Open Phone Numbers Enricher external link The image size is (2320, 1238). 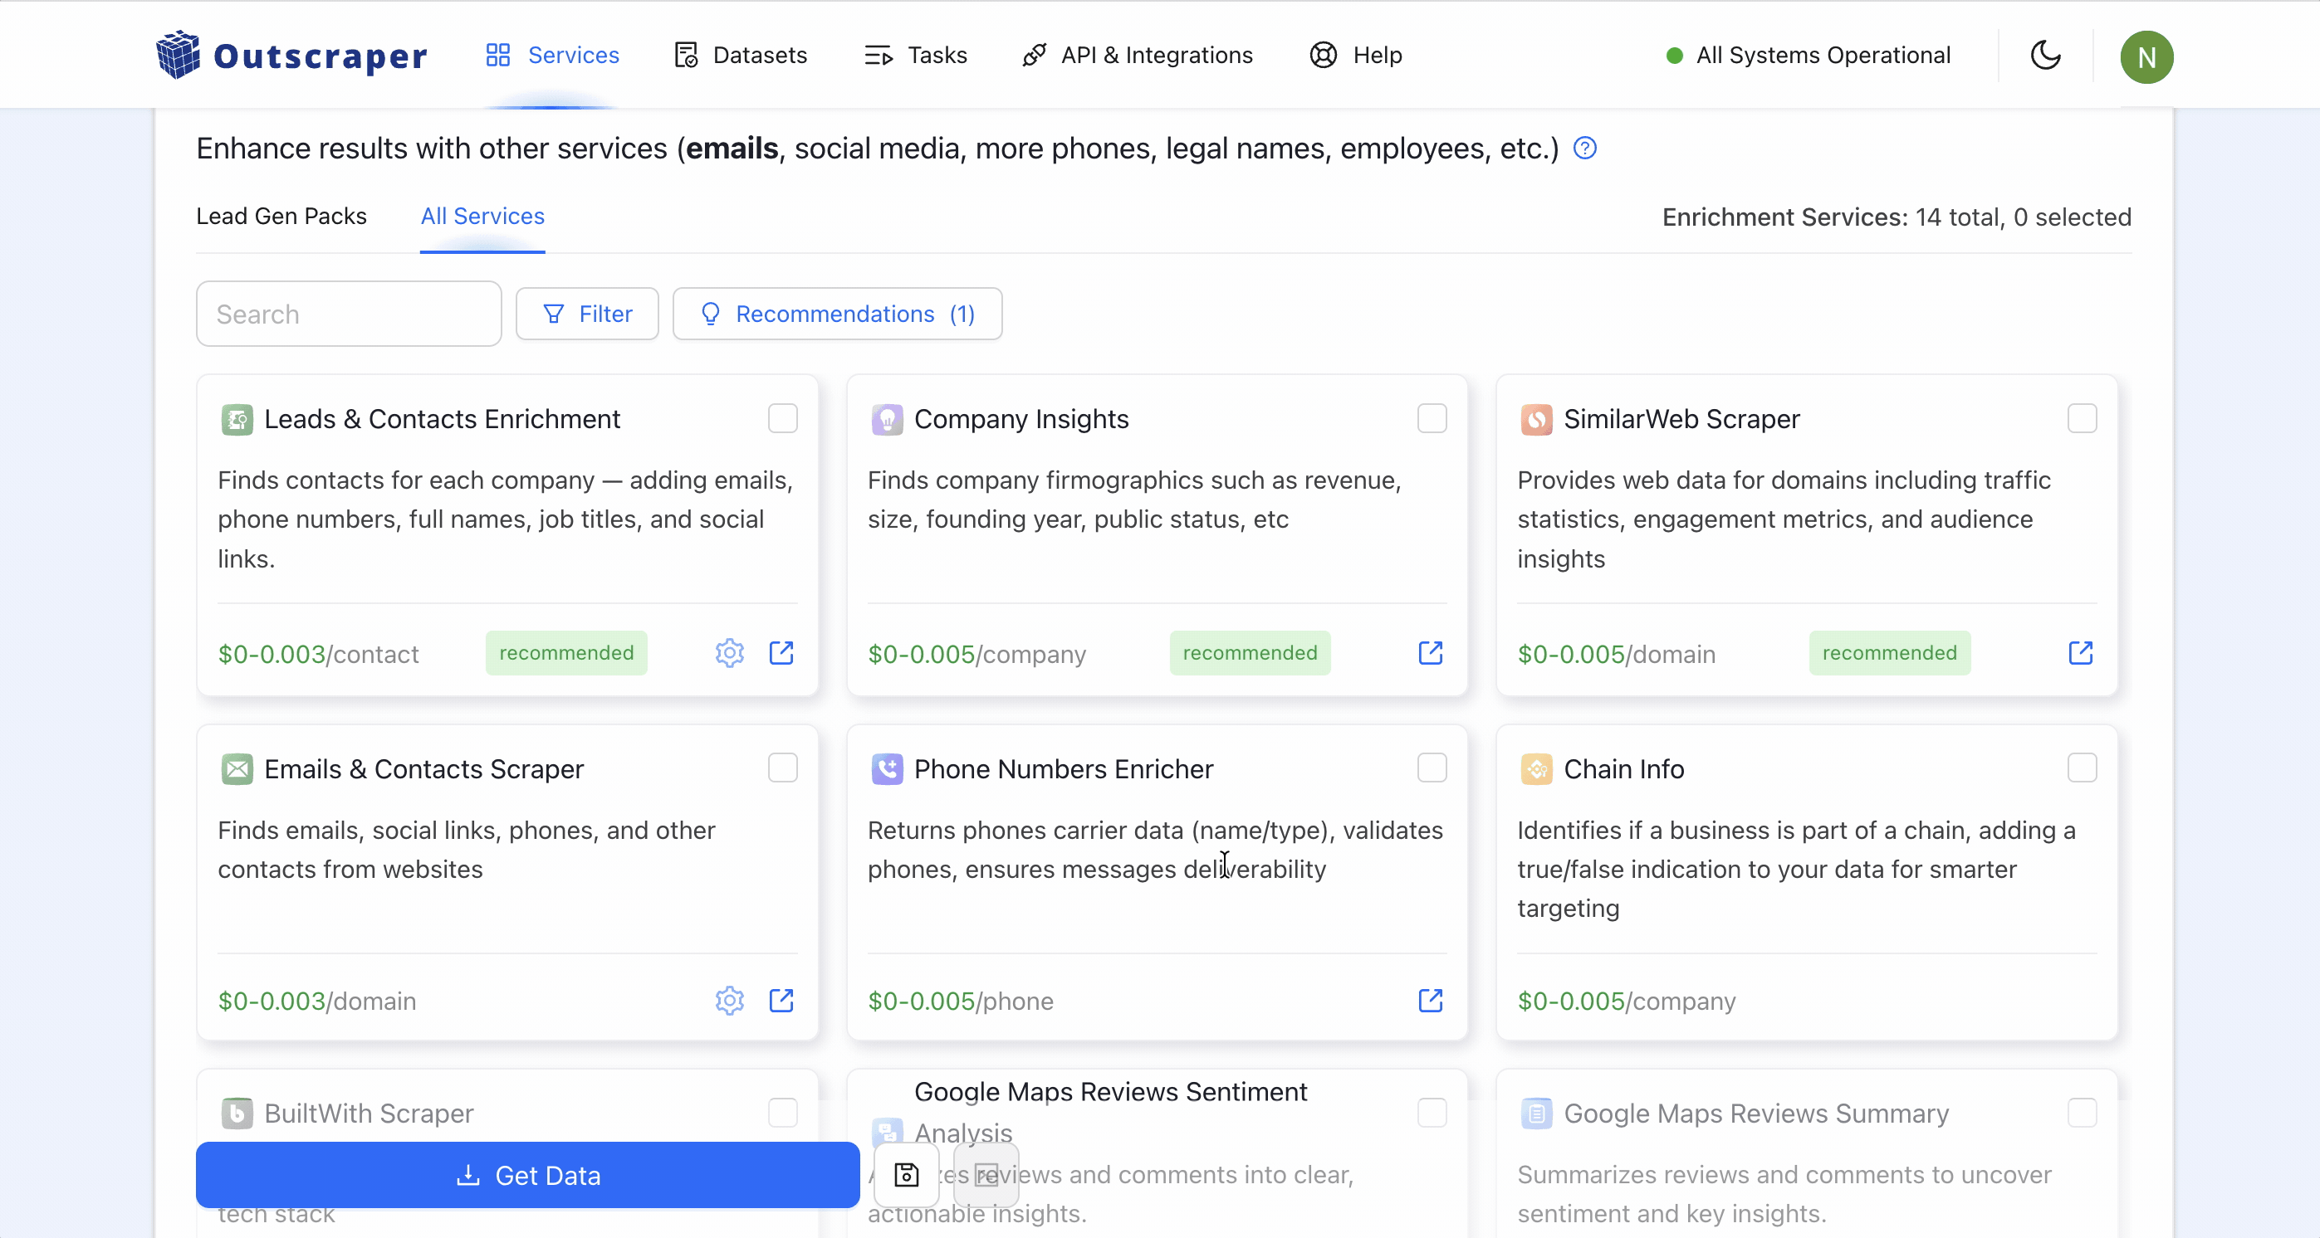1430,1001
